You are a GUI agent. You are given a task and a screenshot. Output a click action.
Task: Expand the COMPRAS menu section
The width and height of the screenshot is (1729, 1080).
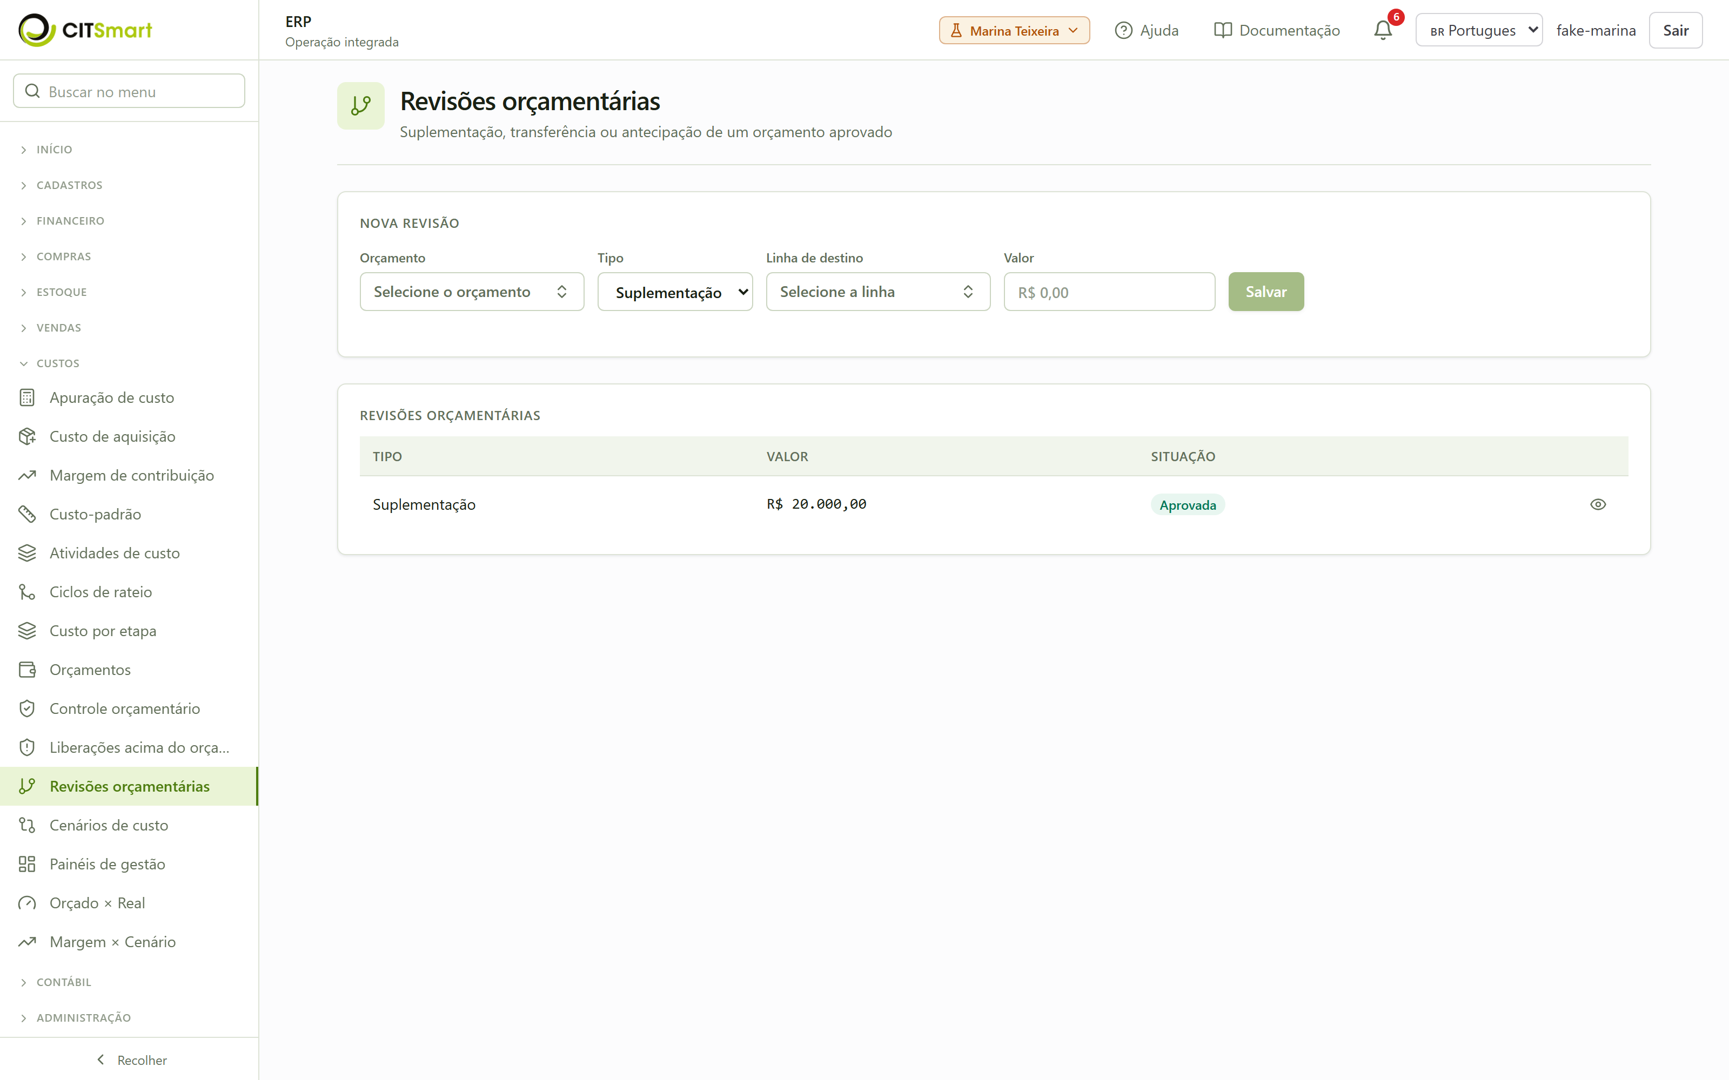[64, 256]
